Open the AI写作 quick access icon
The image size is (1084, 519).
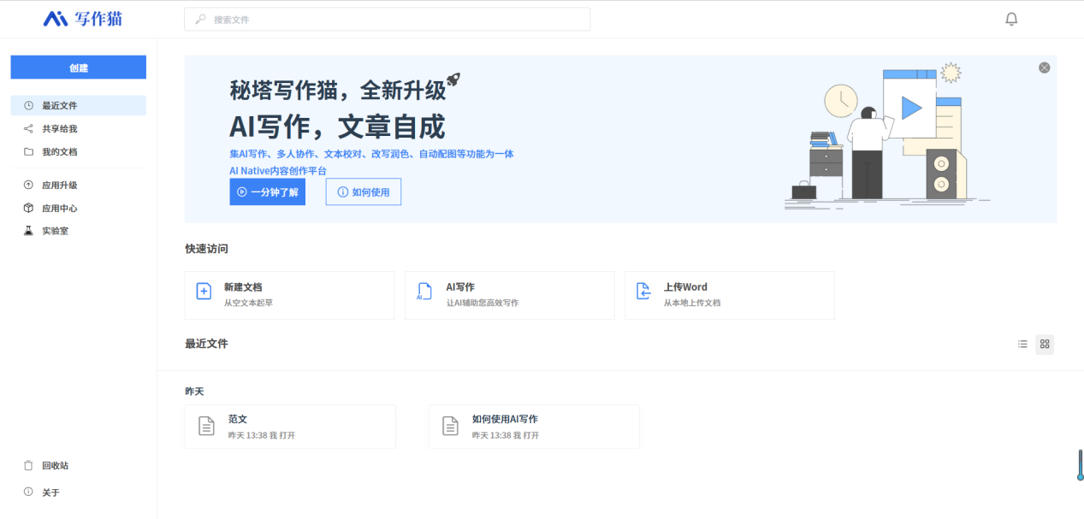tap(424, 291)
